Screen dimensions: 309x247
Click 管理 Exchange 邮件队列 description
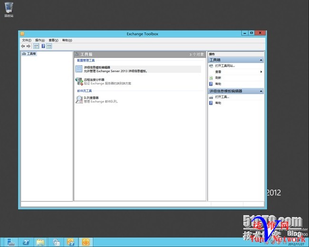101,102
